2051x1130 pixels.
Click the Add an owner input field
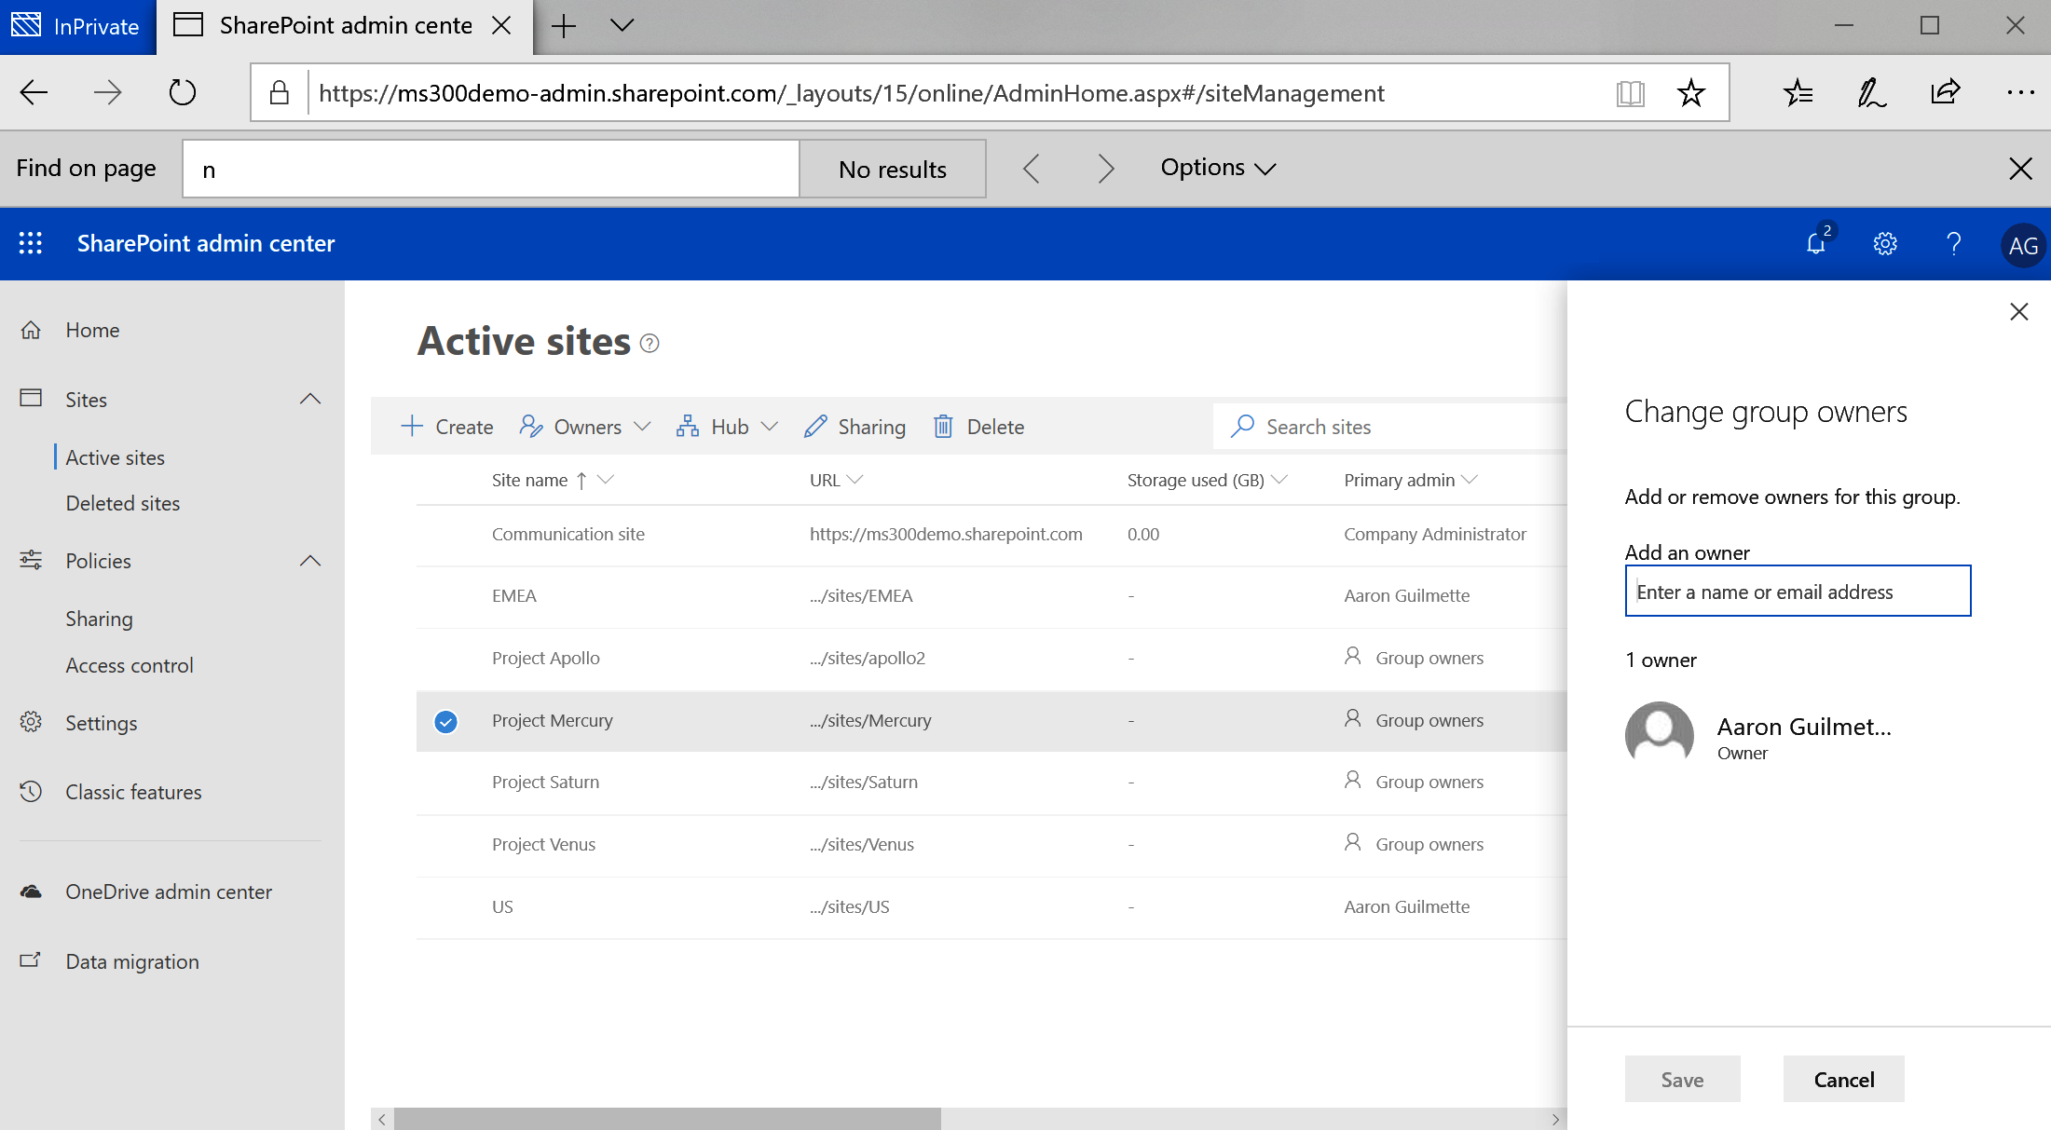(x=1797, y=592)
